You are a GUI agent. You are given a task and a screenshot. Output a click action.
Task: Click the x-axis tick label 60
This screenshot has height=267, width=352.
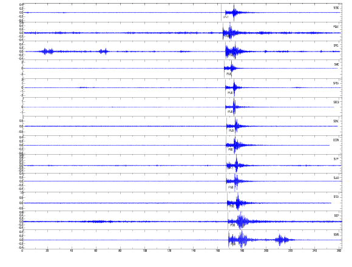point(96,251)
